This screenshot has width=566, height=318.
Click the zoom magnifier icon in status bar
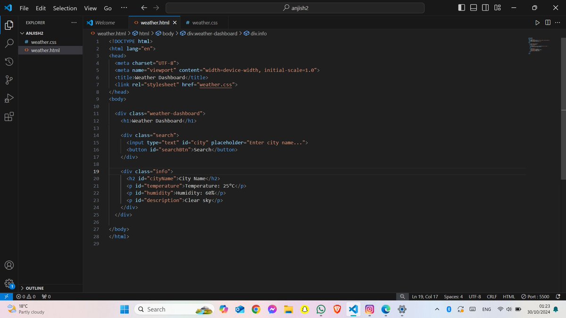[x=402, y=297]
